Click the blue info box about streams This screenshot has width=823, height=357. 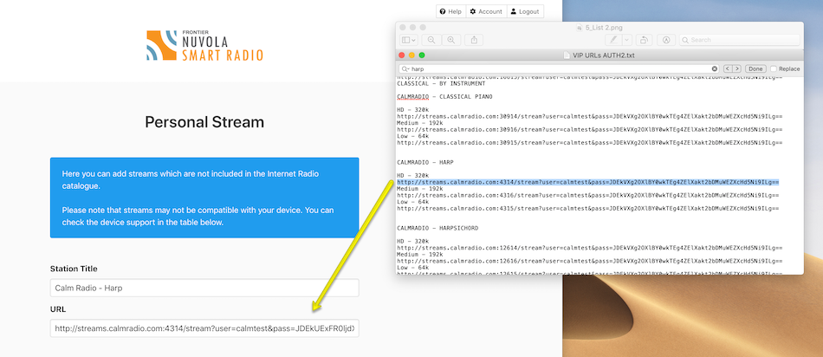204,198
